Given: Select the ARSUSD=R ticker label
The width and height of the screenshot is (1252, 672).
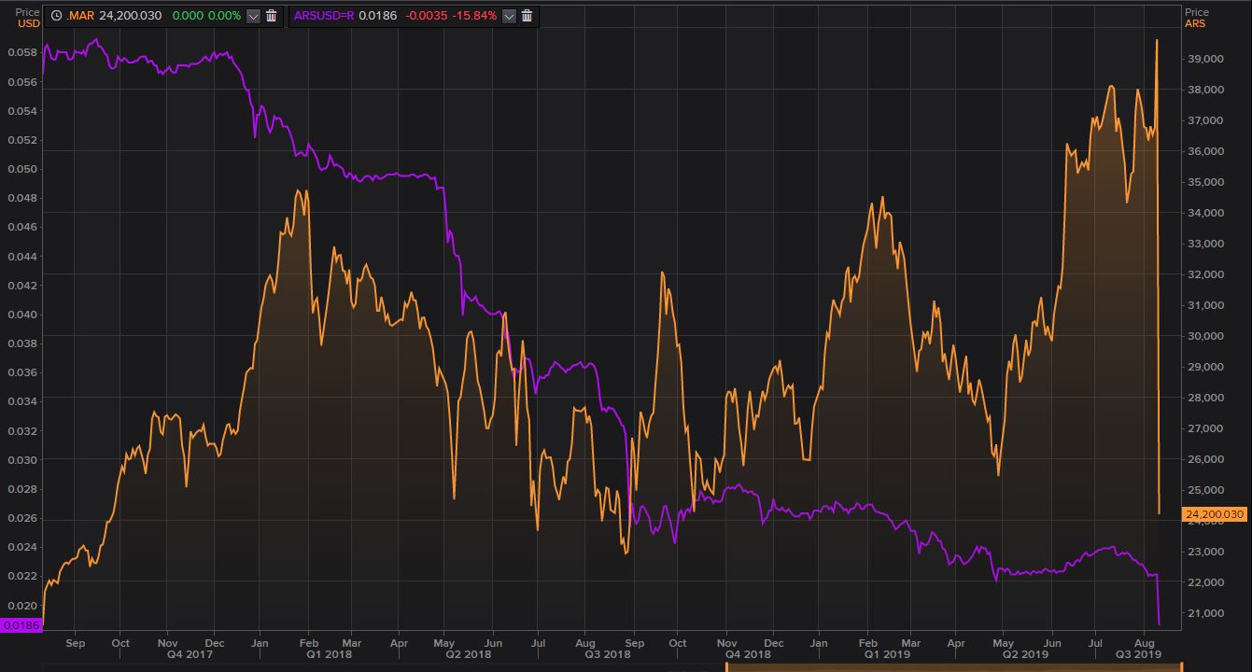Looking at the screenshot, I should pyautogui.click(x=324, y=16).
